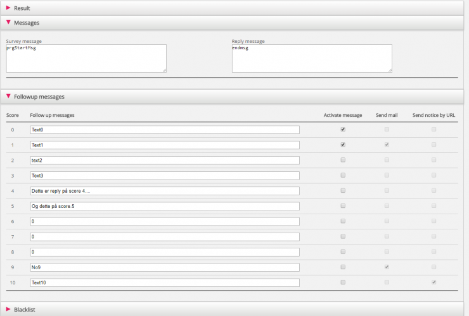Check Activate message for score 10
The width and height of the screenshot is (469, 316).
[343, 282]
